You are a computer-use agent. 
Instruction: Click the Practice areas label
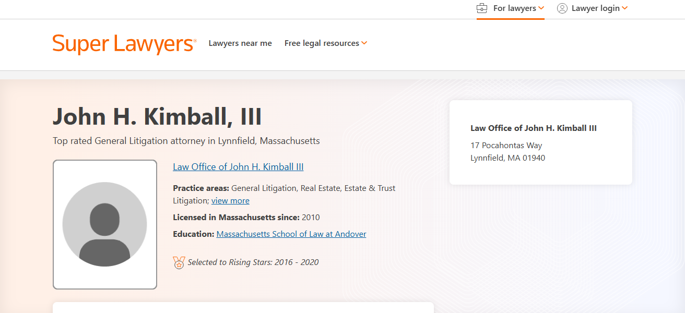(x=201, y=188)
